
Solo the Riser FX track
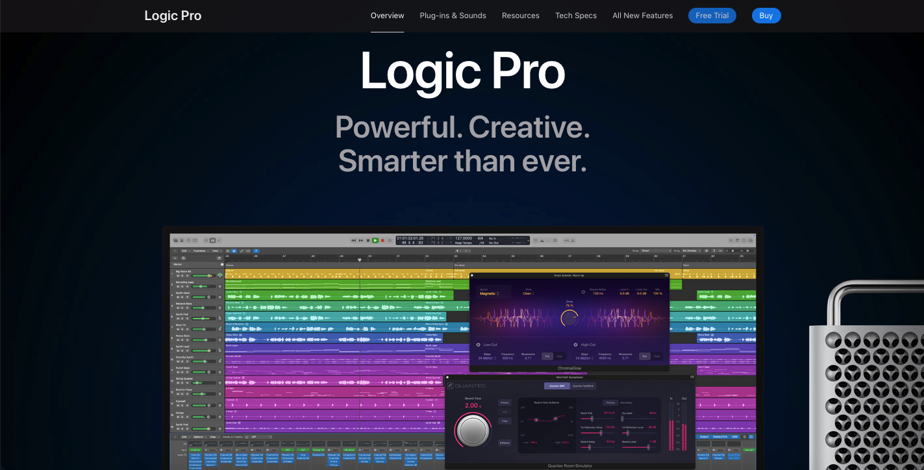coord(182,329)
